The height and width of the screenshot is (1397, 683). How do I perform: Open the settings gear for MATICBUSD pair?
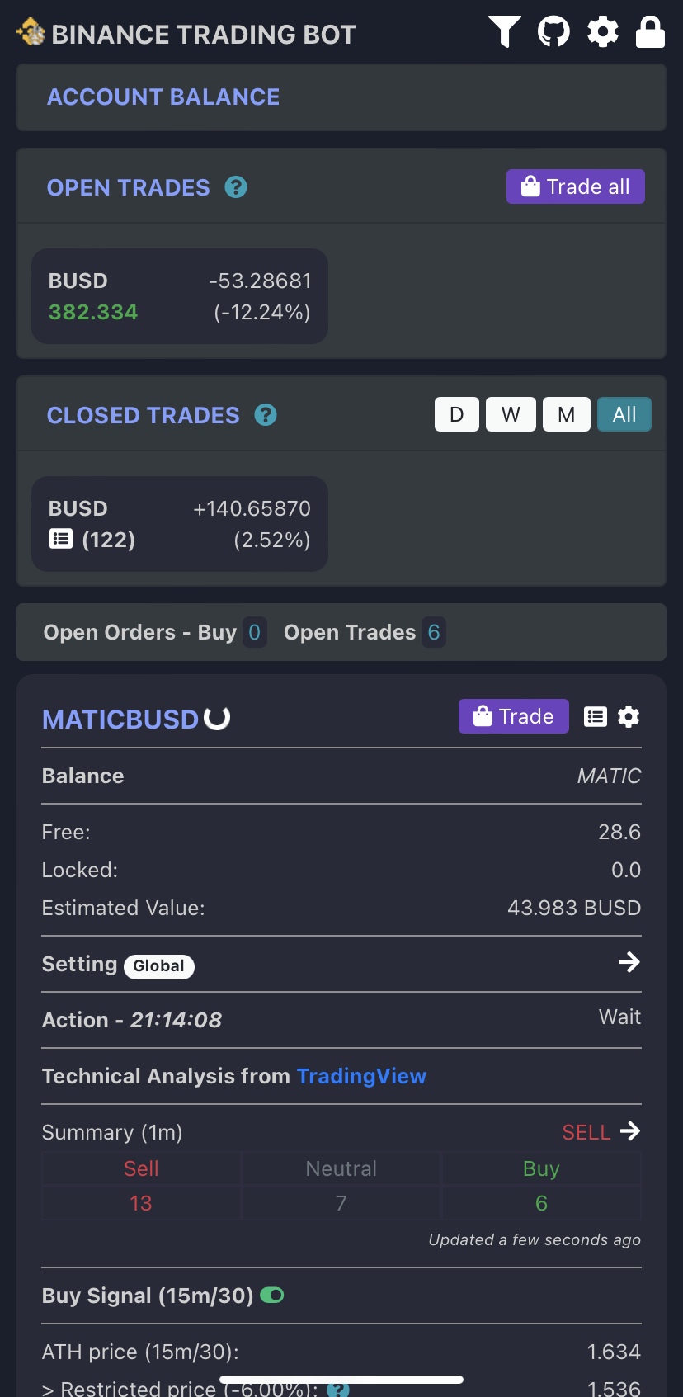tap(629, 716)
